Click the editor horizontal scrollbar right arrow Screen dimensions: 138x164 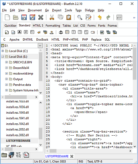pyautogui.click(x=130, y=151)
